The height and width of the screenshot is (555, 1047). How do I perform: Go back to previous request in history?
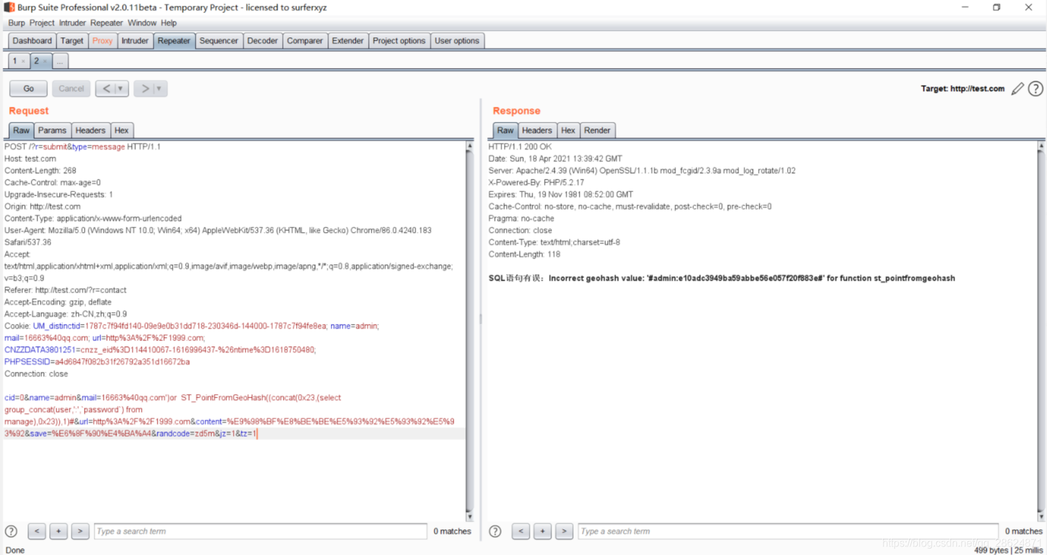(x=106, y=89)
